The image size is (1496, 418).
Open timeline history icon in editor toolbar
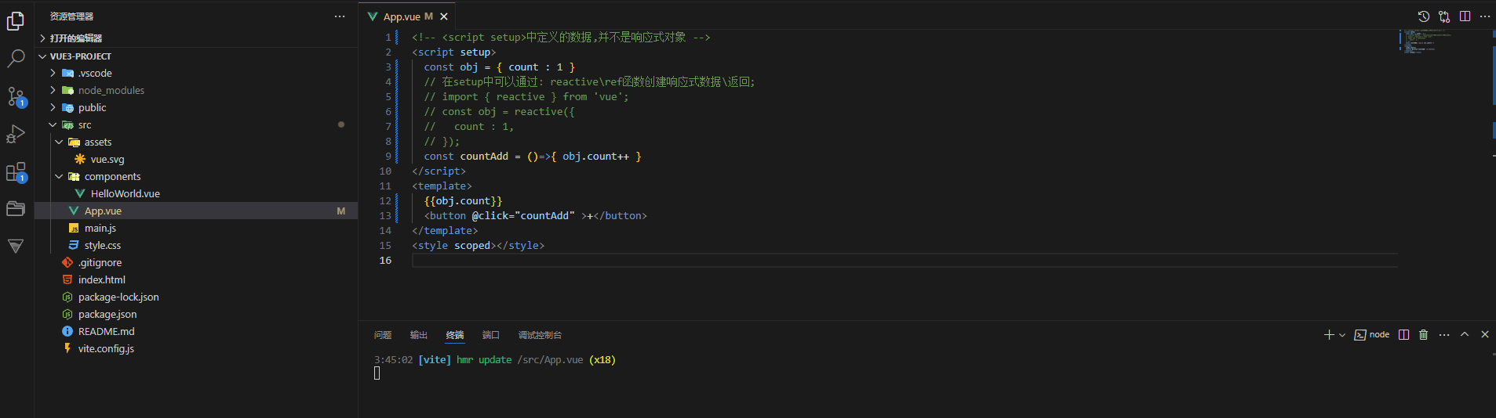pos(1424,16)
